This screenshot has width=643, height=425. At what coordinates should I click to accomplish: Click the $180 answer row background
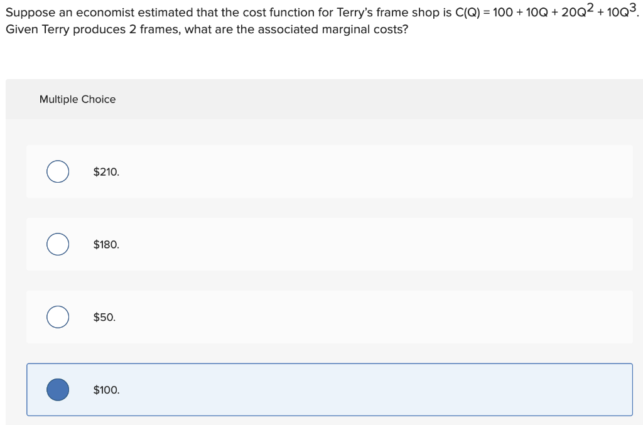coord(330,244)
